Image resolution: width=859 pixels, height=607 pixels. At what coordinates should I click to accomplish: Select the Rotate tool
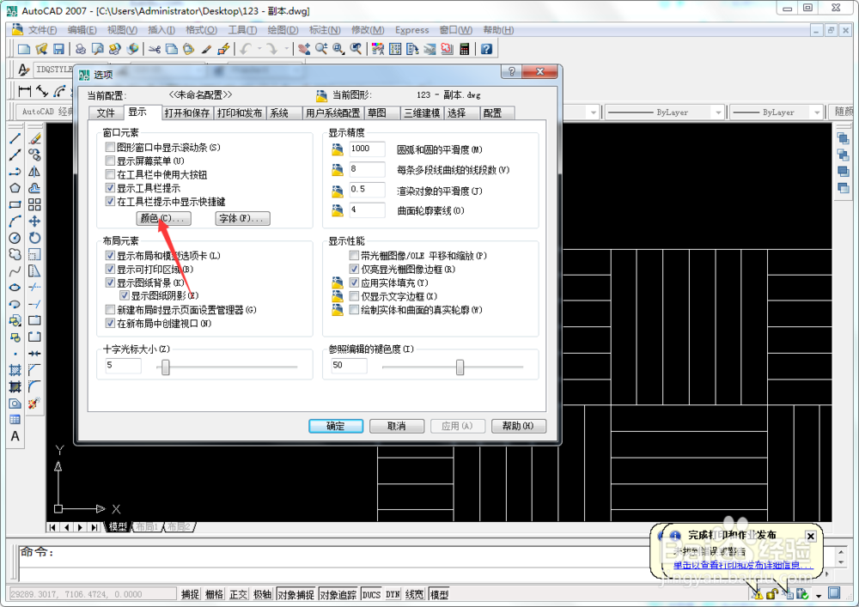tap(33, 238)
